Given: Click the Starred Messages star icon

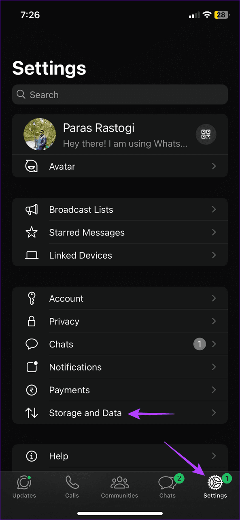Looking at the screenshot, I should (x=32, y=232).
